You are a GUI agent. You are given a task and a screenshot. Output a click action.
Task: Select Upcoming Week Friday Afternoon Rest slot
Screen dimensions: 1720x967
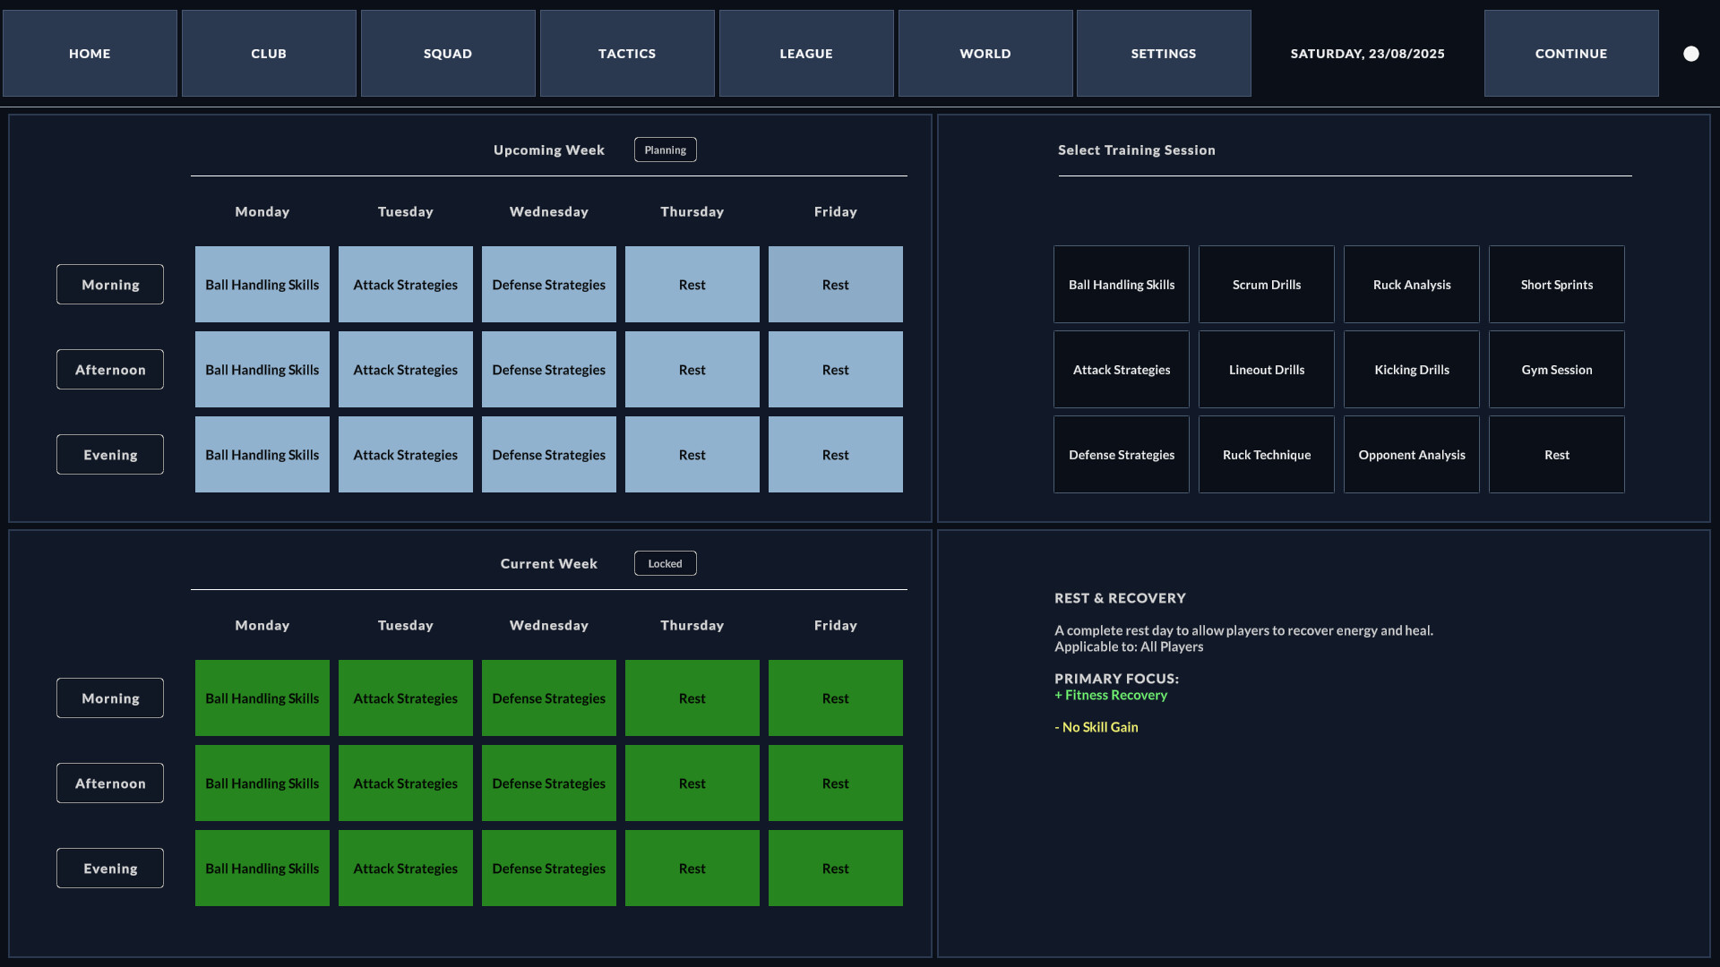click(x=836, y=370)
